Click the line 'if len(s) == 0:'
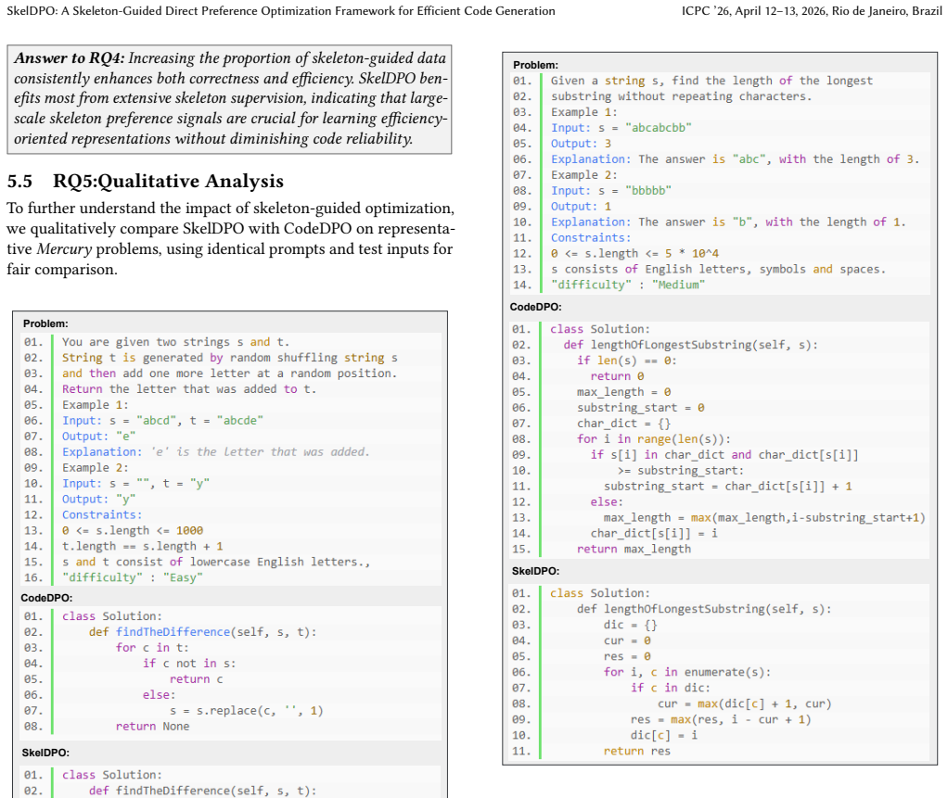 627,360
